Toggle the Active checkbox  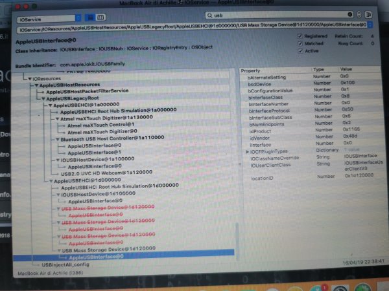coord(300,50)
